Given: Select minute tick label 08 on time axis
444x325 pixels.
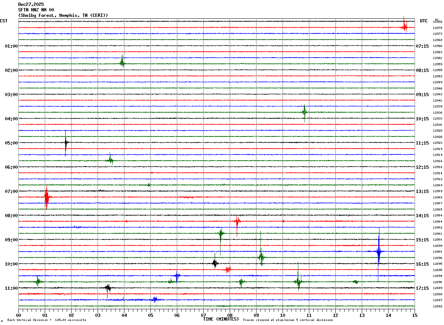Looking at the screenshot, I should click(230, 315).
